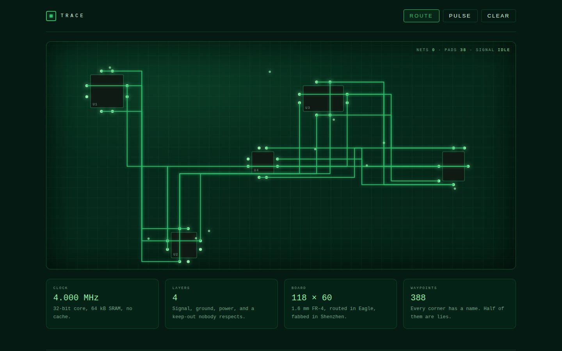Image resolution: width=562 pixels, height=351 pixels.
Task: Click the "Signal, ground, power" description
Action: point(213,312)
